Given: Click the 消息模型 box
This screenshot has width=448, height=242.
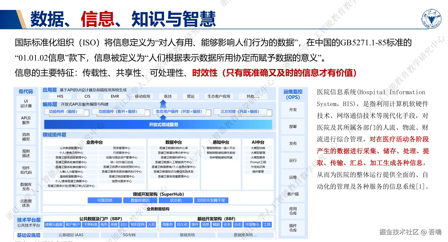Looking at the screenshot, I should click(x=26, y=137).
